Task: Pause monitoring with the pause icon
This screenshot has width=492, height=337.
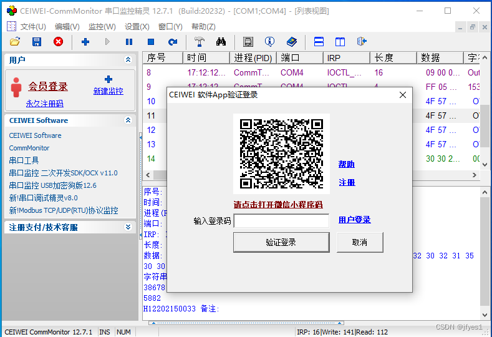Action: (x=129, y=41)
